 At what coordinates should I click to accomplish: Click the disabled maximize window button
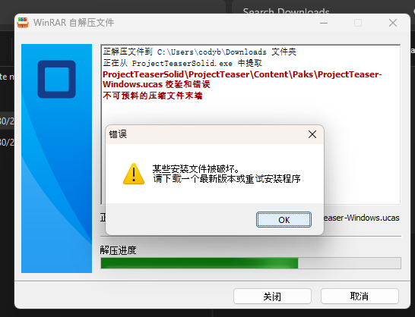(358, 23)
